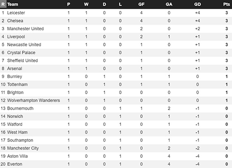Select the Tottenham team name

17,84
